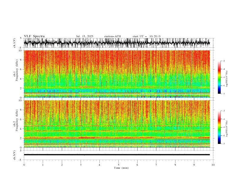The height and width of the screenshot is (185, 240).
Task: Click the ch.1 "Frequency (kHz)" axis label
Action: click(17, 70)
